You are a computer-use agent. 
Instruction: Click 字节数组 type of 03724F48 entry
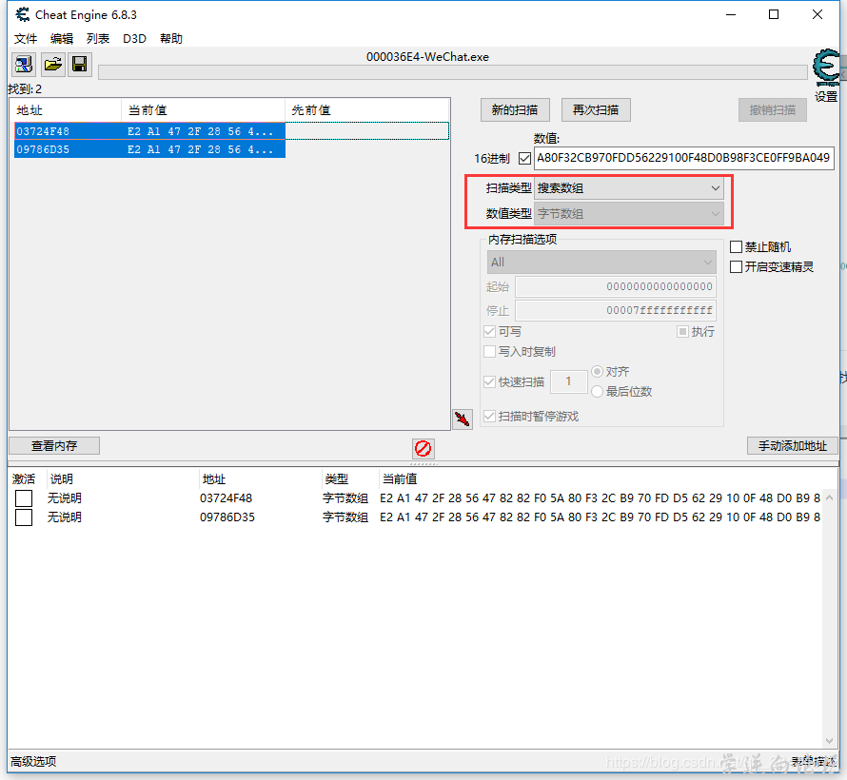click(x=345, y=498)
